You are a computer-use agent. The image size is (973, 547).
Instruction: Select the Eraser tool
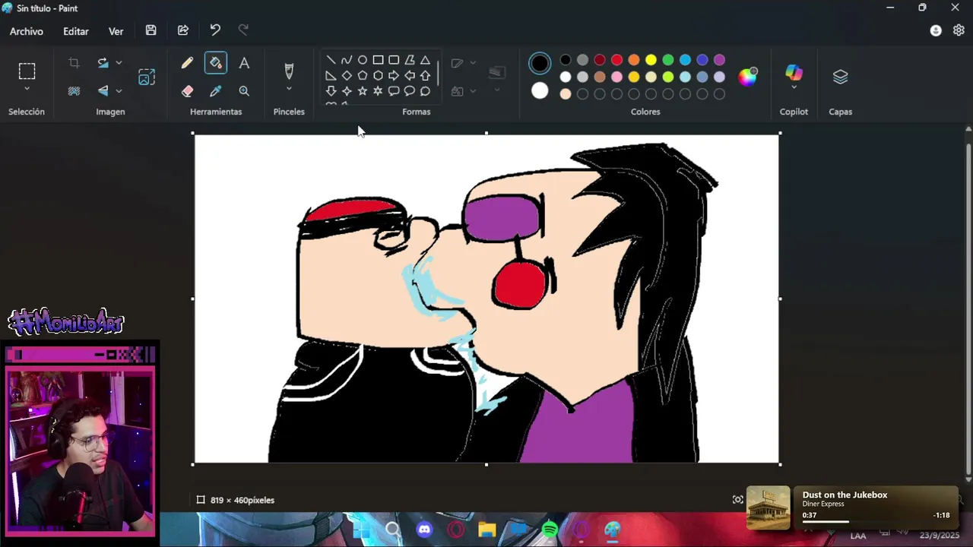pyautogui.click(x=187, y=90)
